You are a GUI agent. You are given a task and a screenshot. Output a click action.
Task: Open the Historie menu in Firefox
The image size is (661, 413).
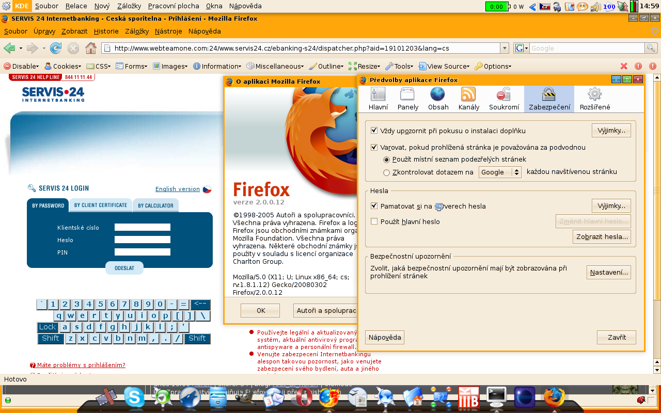106,31
